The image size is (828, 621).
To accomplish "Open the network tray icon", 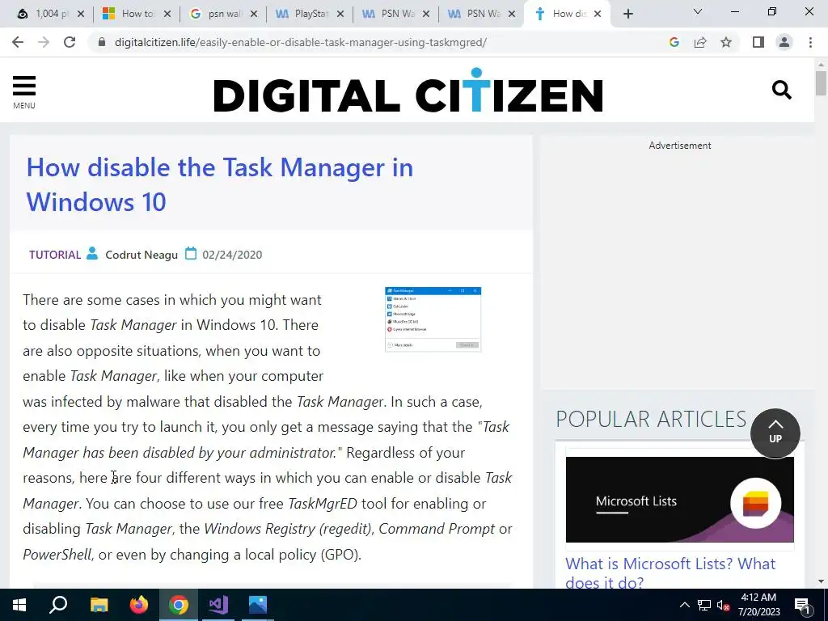I will pyautogui.click(x=704, y=605).
